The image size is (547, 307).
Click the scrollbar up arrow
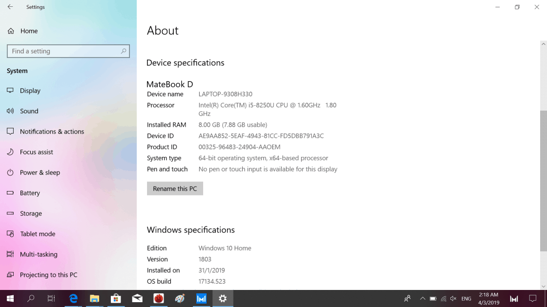(543, 44)
